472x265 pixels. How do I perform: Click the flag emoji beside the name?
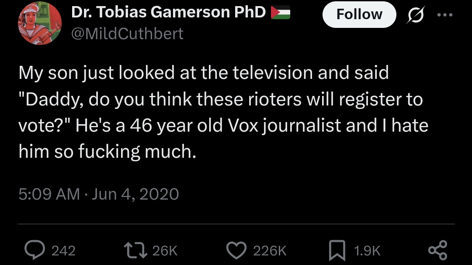point(281,12)
